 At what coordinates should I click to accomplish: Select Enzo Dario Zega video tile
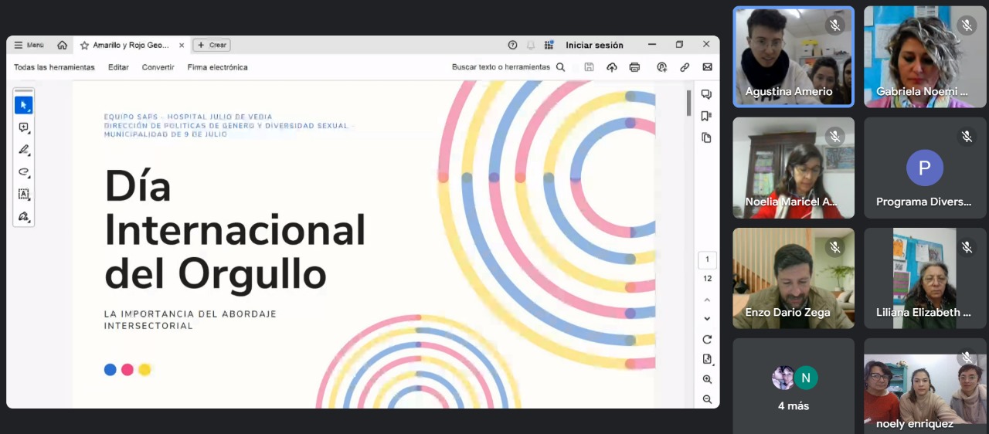pyautogui.click(x=794, y=278)
